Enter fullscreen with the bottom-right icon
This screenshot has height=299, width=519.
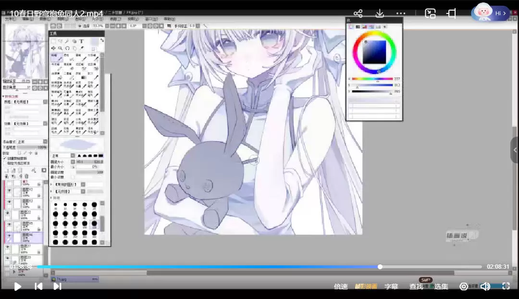click(506, 286)
